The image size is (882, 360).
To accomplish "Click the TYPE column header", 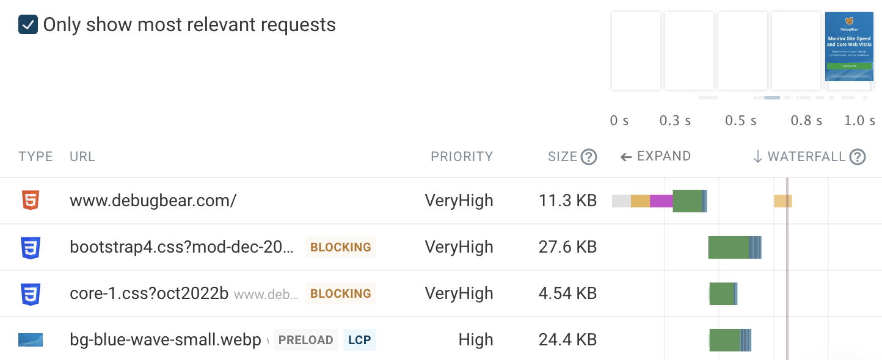I will (35, 157).
